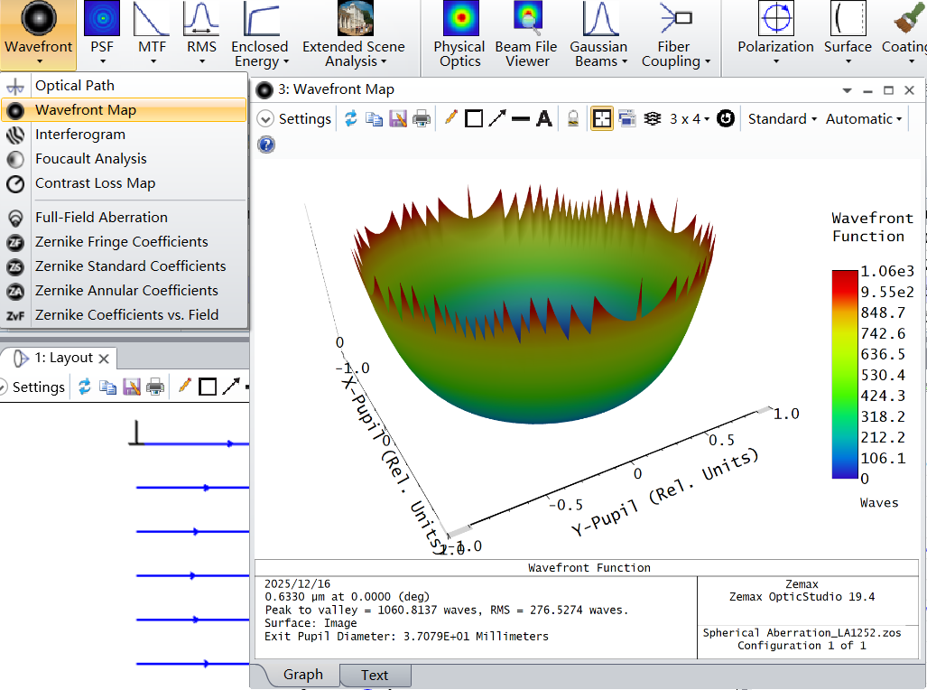Click the wavefront color scale bar
Image resolution: width=927 pixels, height=690 pixels.
[844, 374]
